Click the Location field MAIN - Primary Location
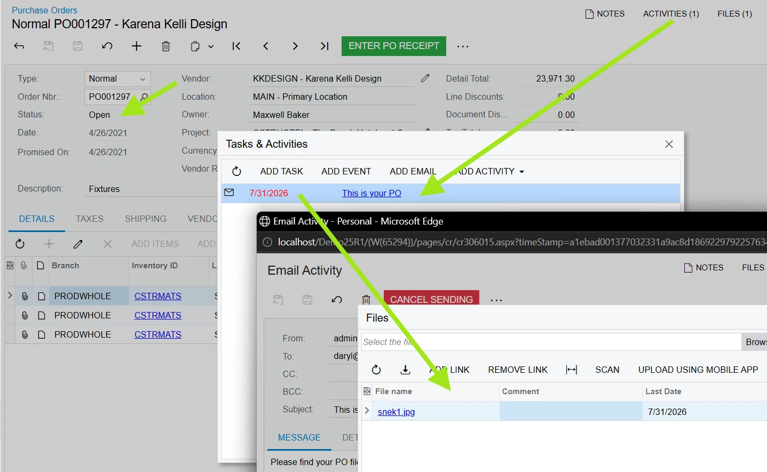Viewport: 767px width, 472px height. (x=331, y=97)
